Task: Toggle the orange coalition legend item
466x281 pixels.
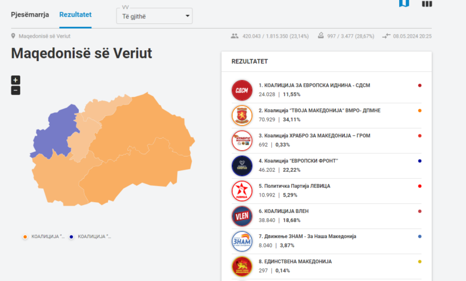Action: (x=44, y=237)
